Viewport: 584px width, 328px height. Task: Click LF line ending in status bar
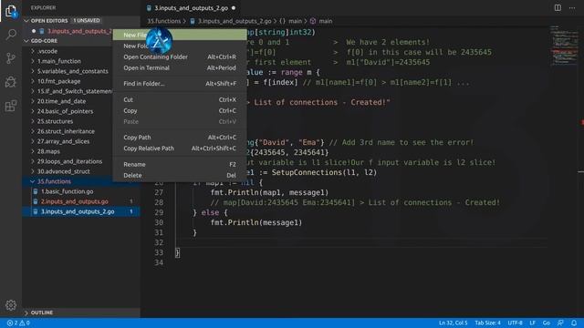(533, 323)
